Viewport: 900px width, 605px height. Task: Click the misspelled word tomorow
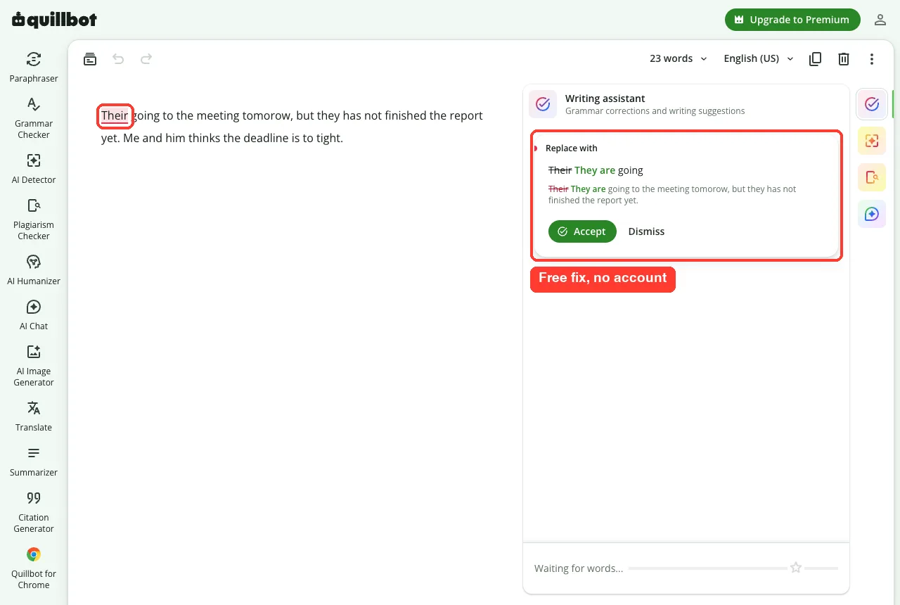click(x=266, y=115)
